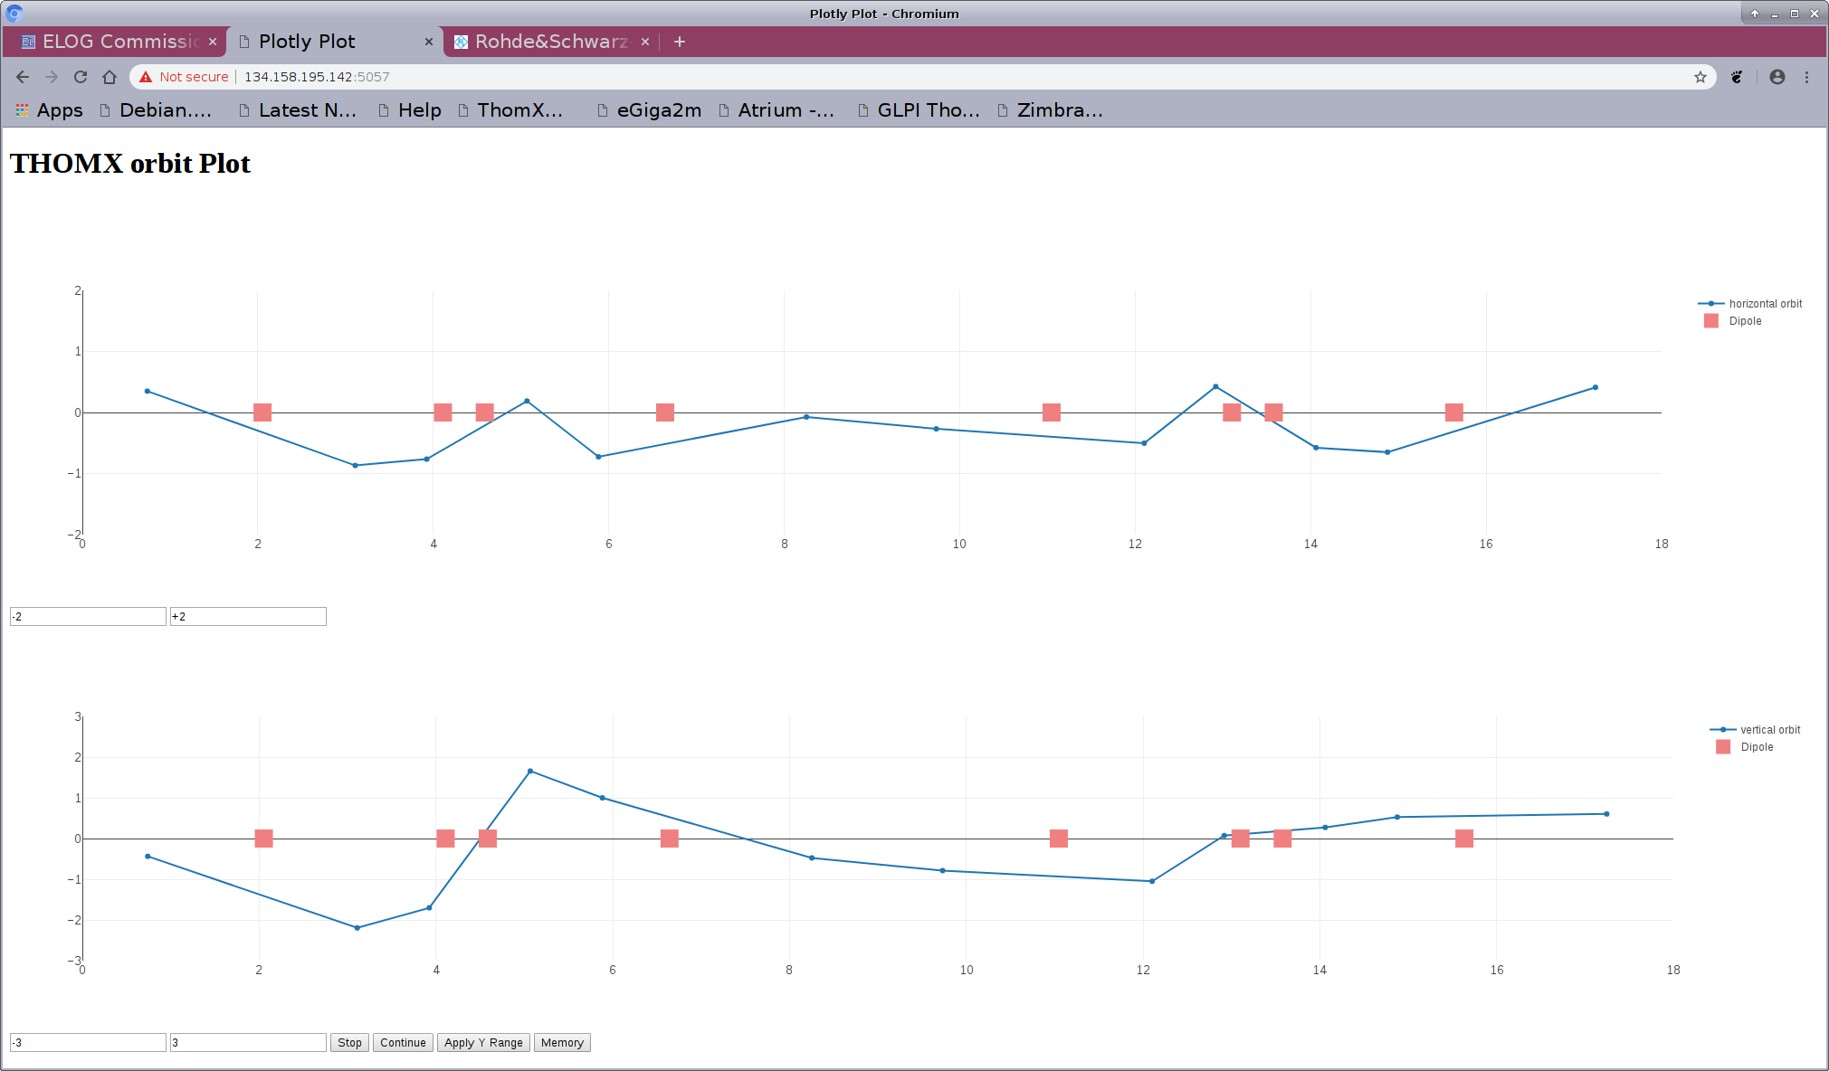The height and width of the screenshot is (1071, 1829).
Task: Click the home page icon
Action: [110, 77]
